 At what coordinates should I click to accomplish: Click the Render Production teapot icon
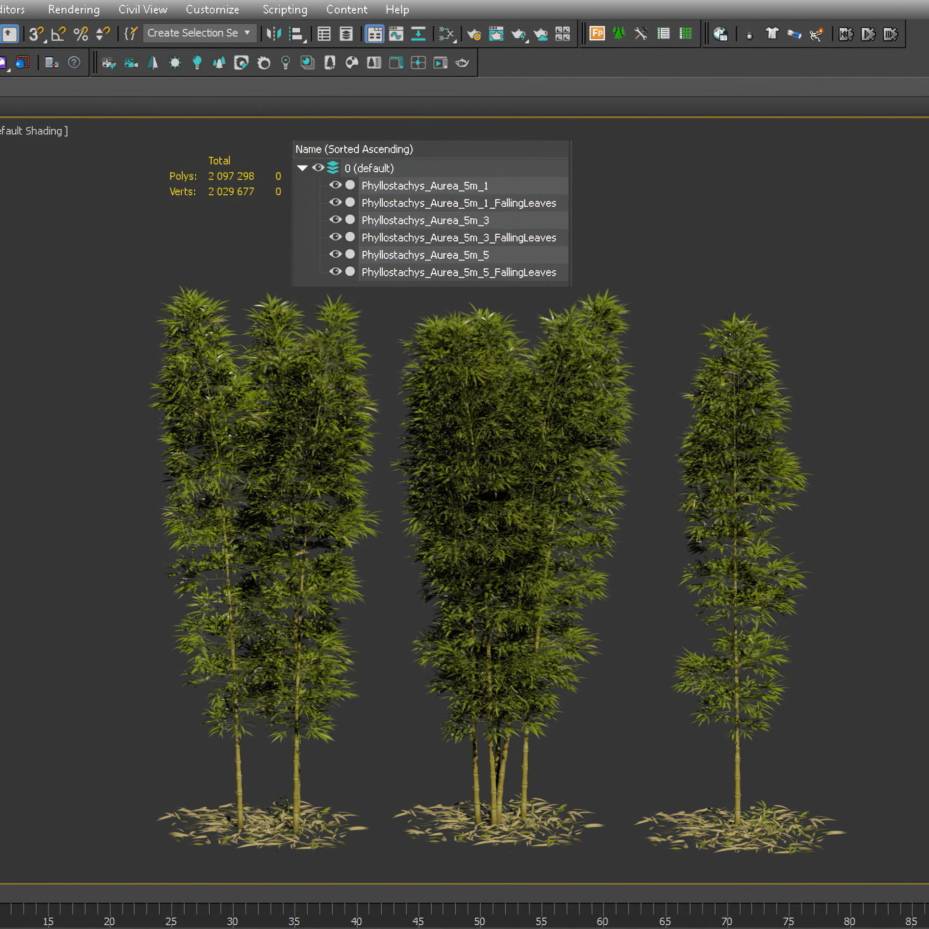click(x=519, y=34)
